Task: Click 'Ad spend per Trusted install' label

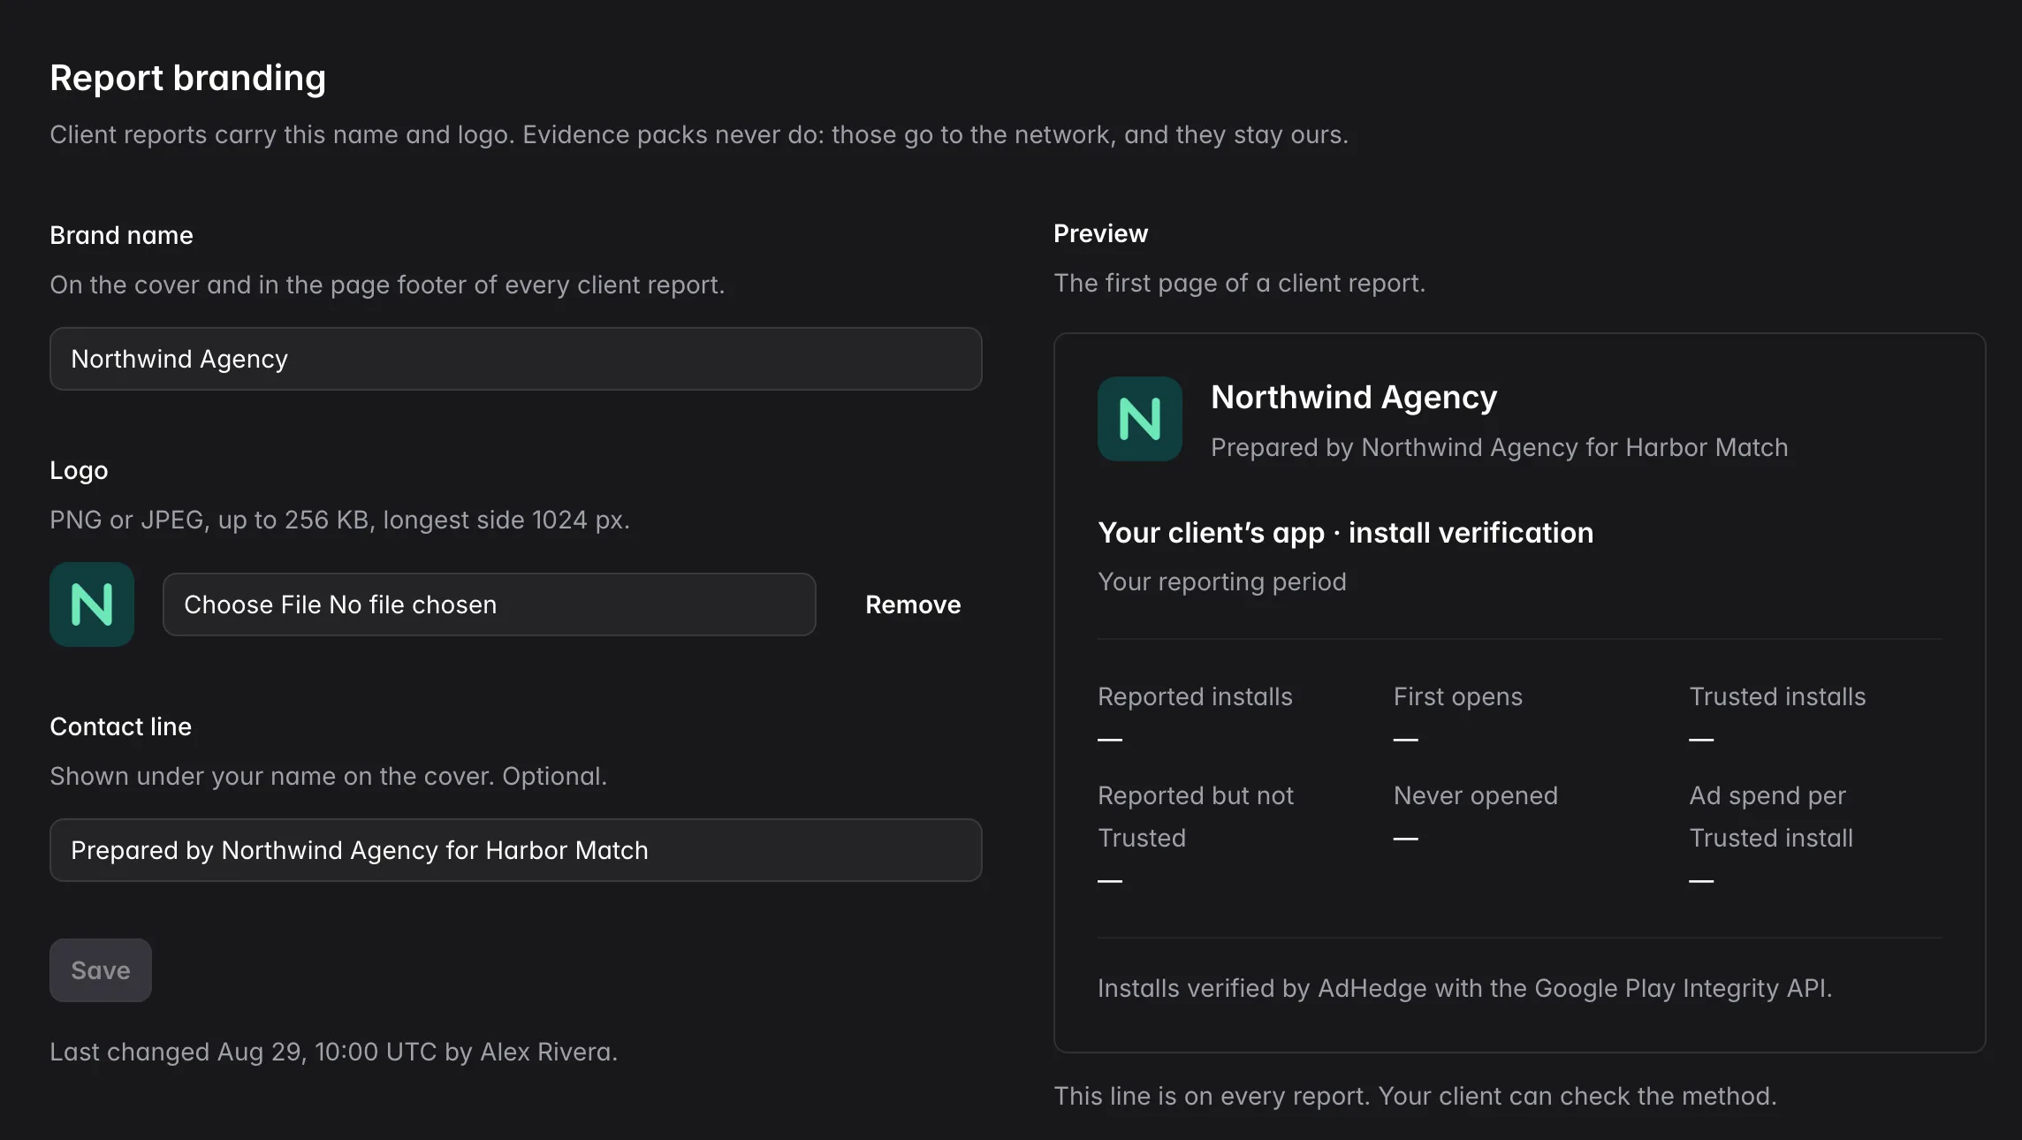Action: click(x=1772, y=817)
